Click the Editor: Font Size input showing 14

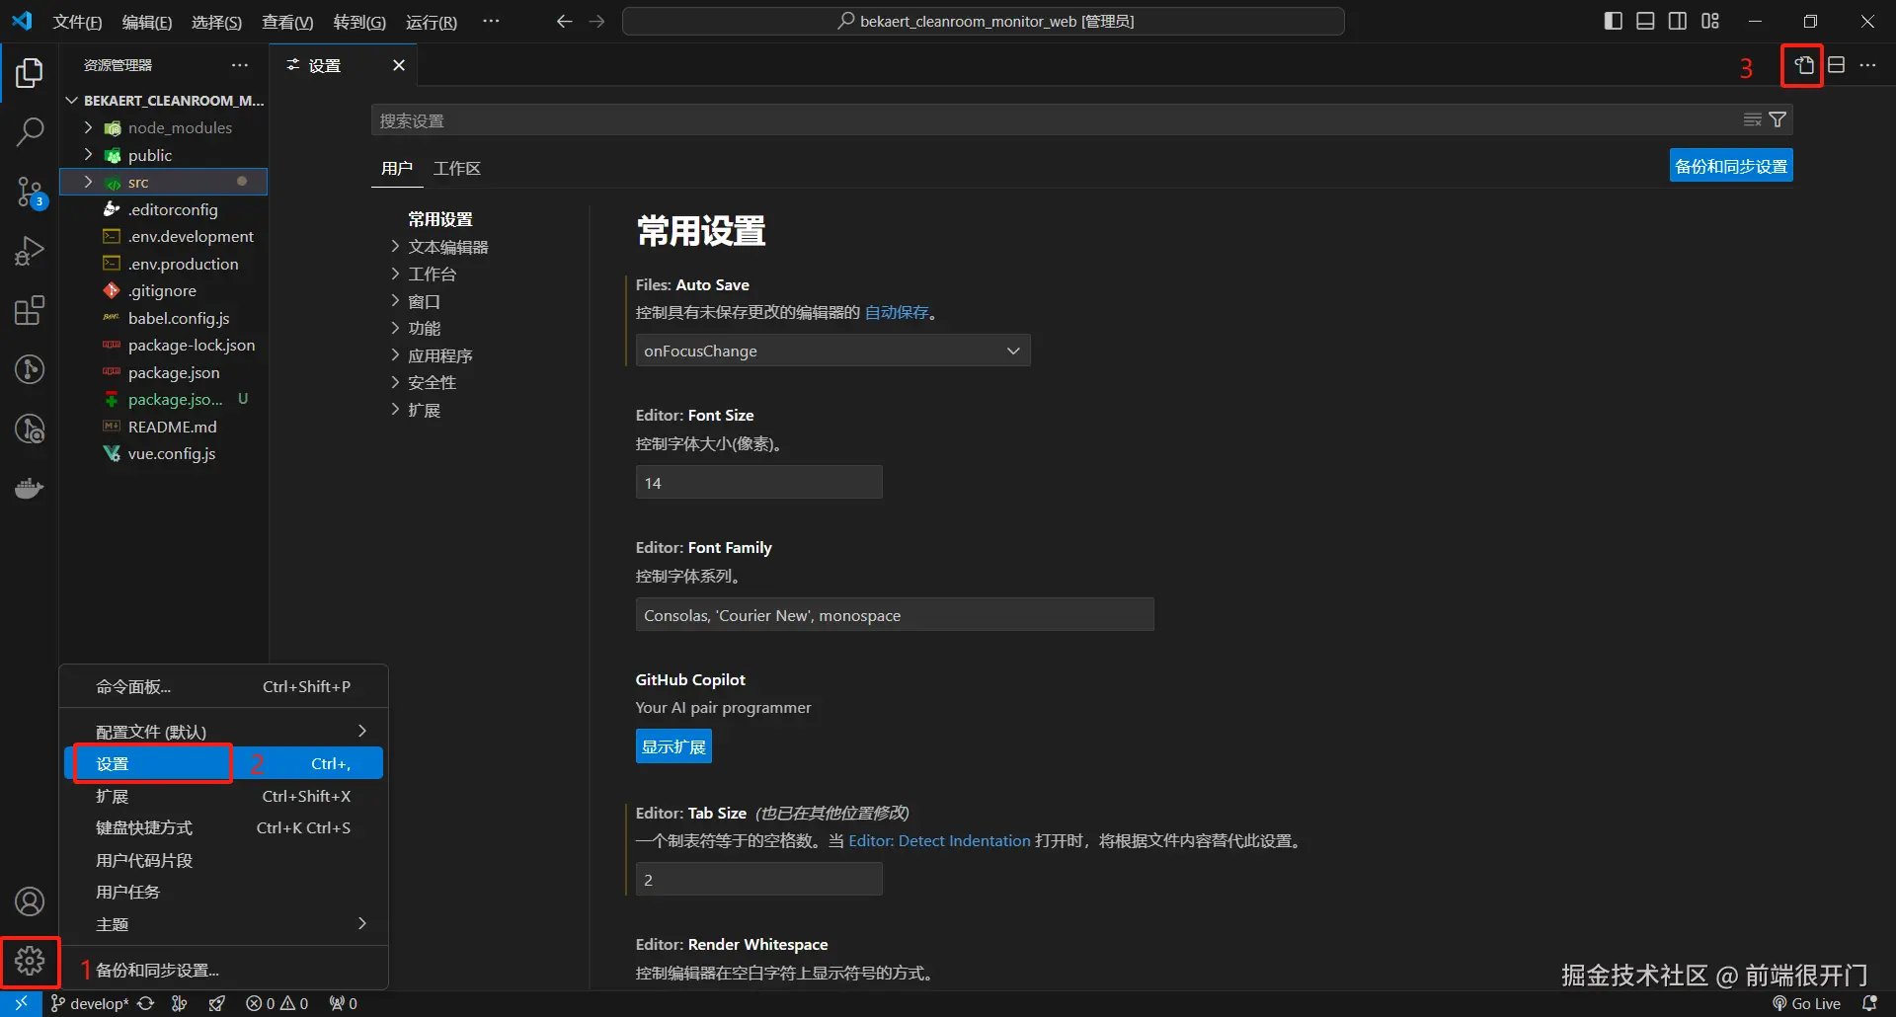pyautogui.click(x=758, y=483)
